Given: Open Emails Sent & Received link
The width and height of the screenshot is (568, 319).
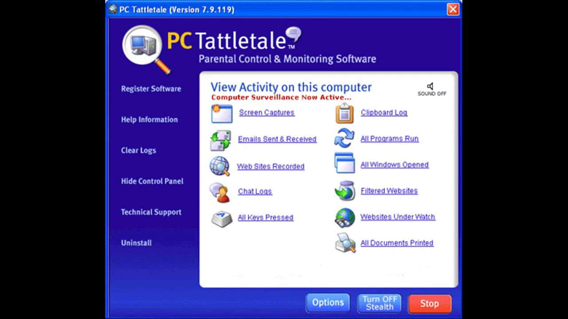Looking at the screenshot, I should (277, 139).
